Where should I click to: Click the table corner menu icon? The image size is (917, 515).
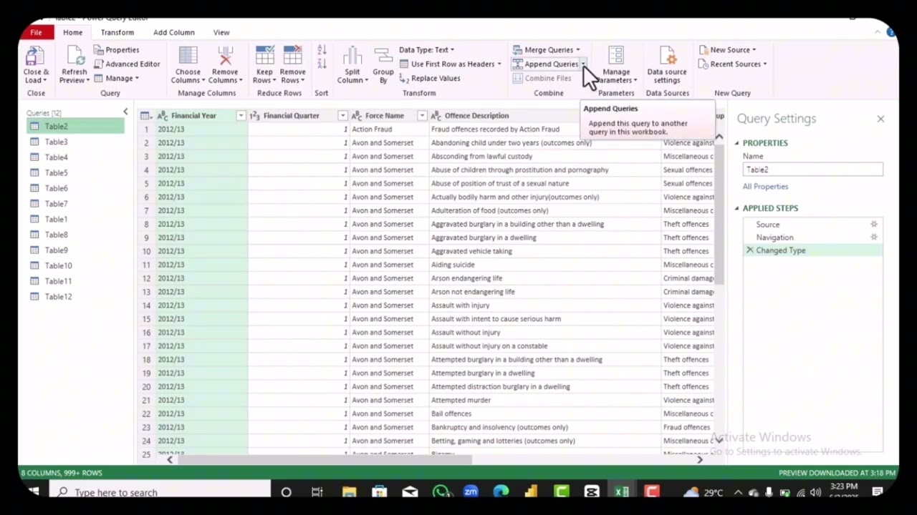tap(145, 115)
